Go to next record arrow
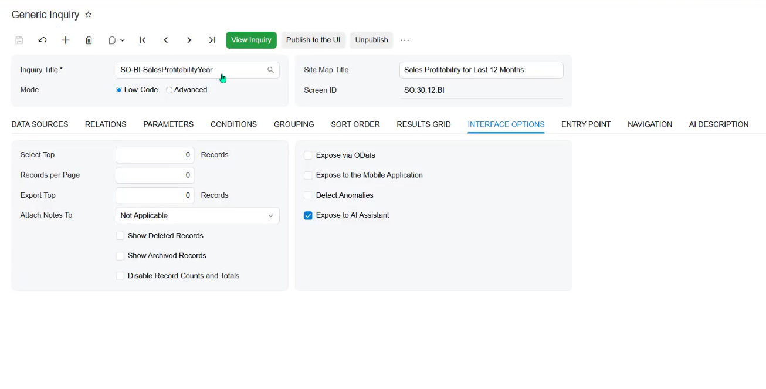Viewport: 766px width, 389px height. click(x=189, y=40)
